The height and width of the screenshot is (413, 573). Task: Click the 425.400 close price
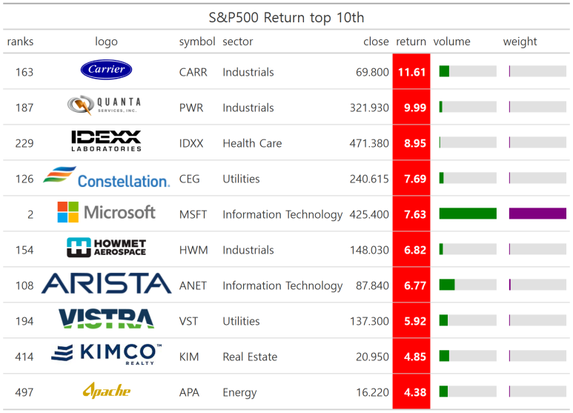[x=369, y=214]
